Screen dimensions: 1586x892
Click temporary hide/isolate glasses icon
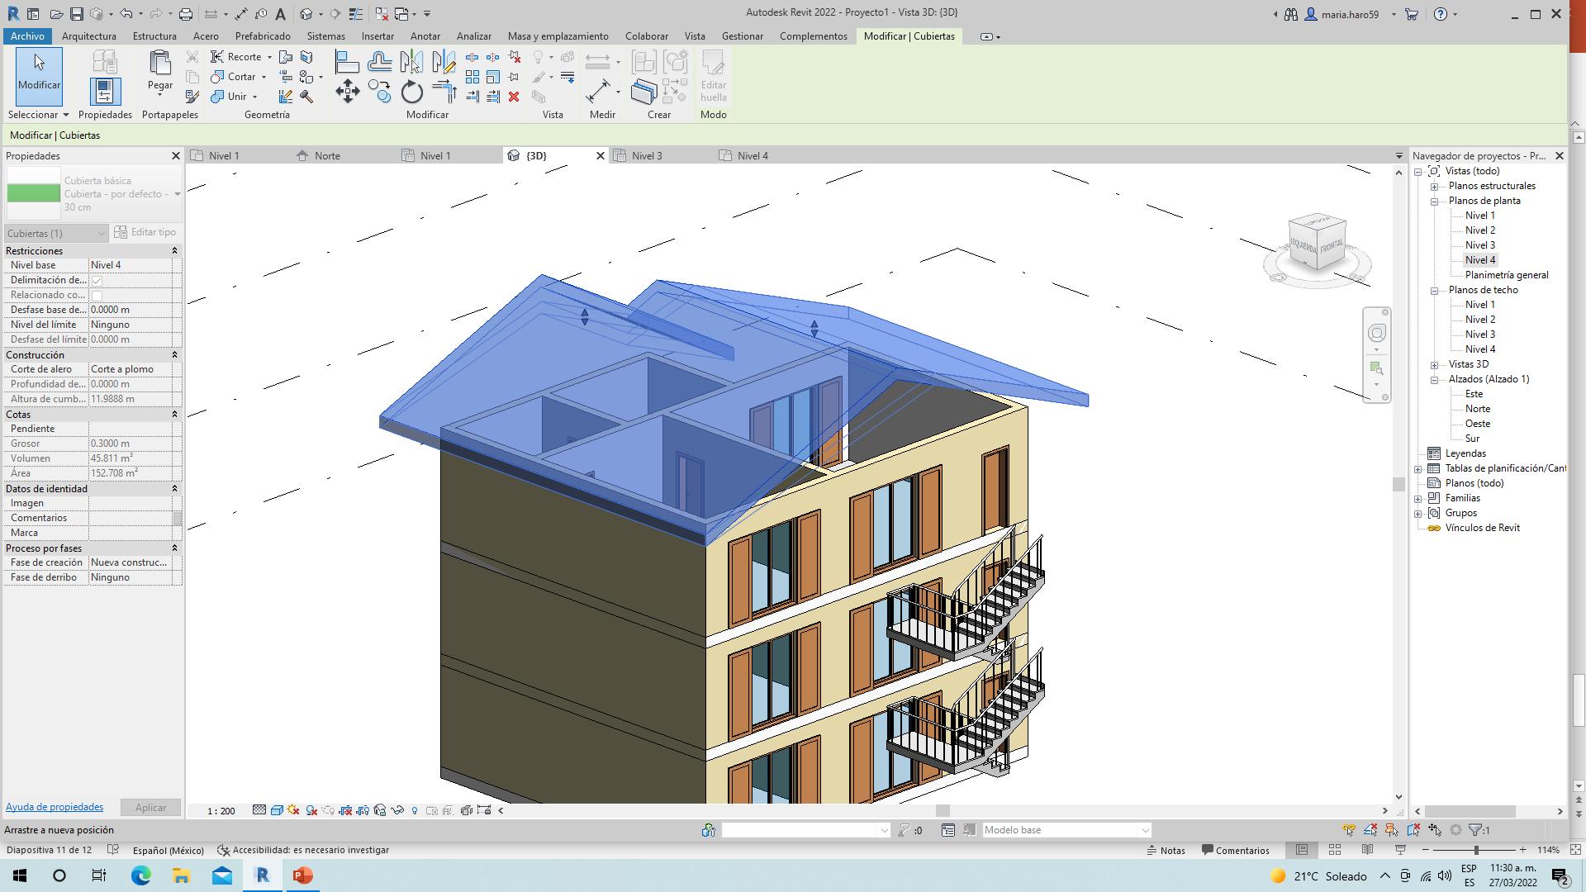click(397, 810)
